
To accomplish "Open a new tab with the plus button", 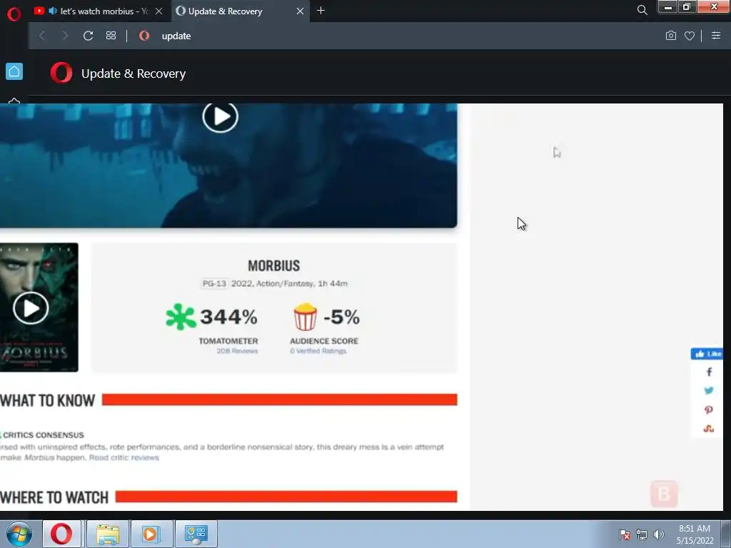I will tap(321, 11).
